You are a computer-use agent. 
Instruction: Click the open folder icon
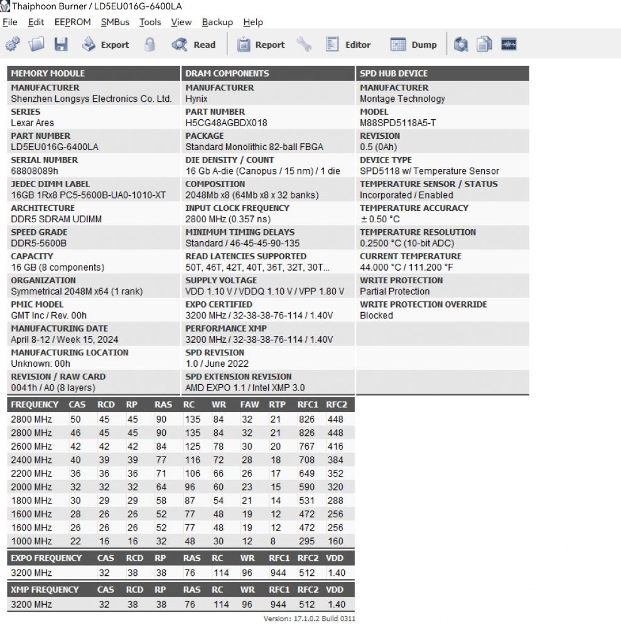click(37, 45)
